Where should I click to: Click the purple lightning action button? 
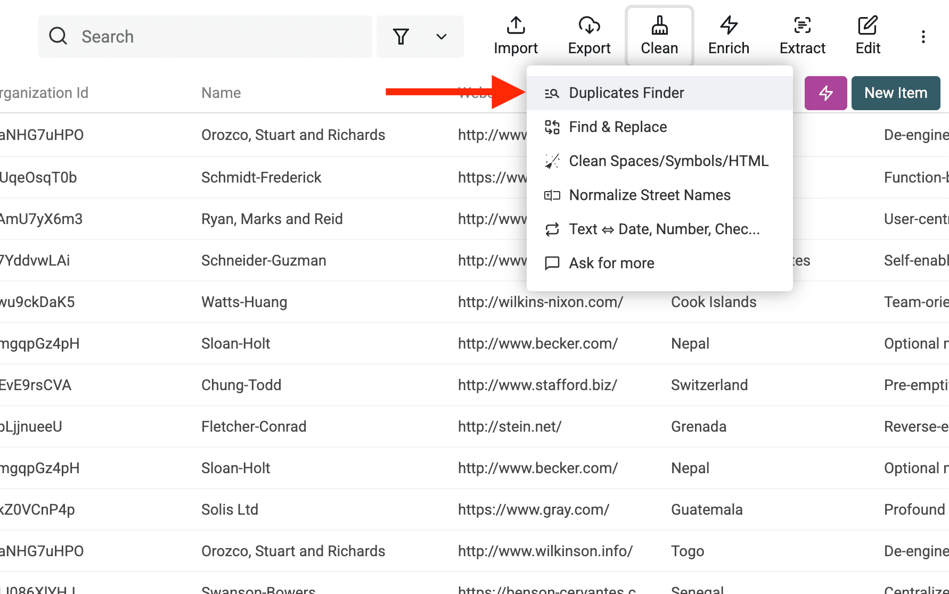(x=826, y=93)
